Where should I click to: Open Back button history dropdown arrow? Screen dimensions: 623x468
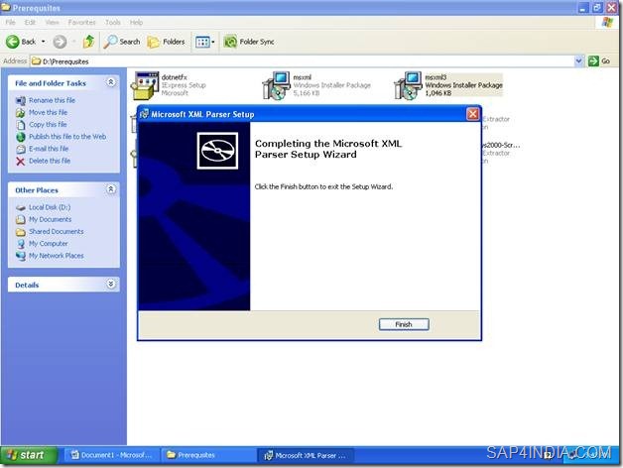(x=44, y=42)
